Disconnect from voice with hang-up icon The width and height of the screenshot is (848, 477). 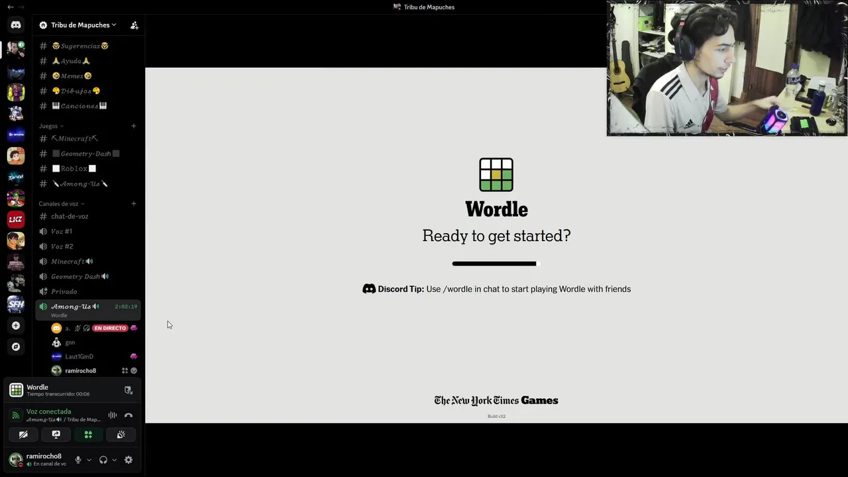pyautogui.click(x=129, y=415)
